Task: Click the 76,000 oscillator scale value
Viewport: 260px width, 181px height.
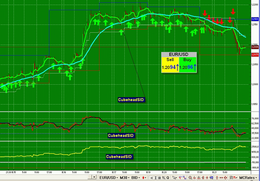Action: 255,119
